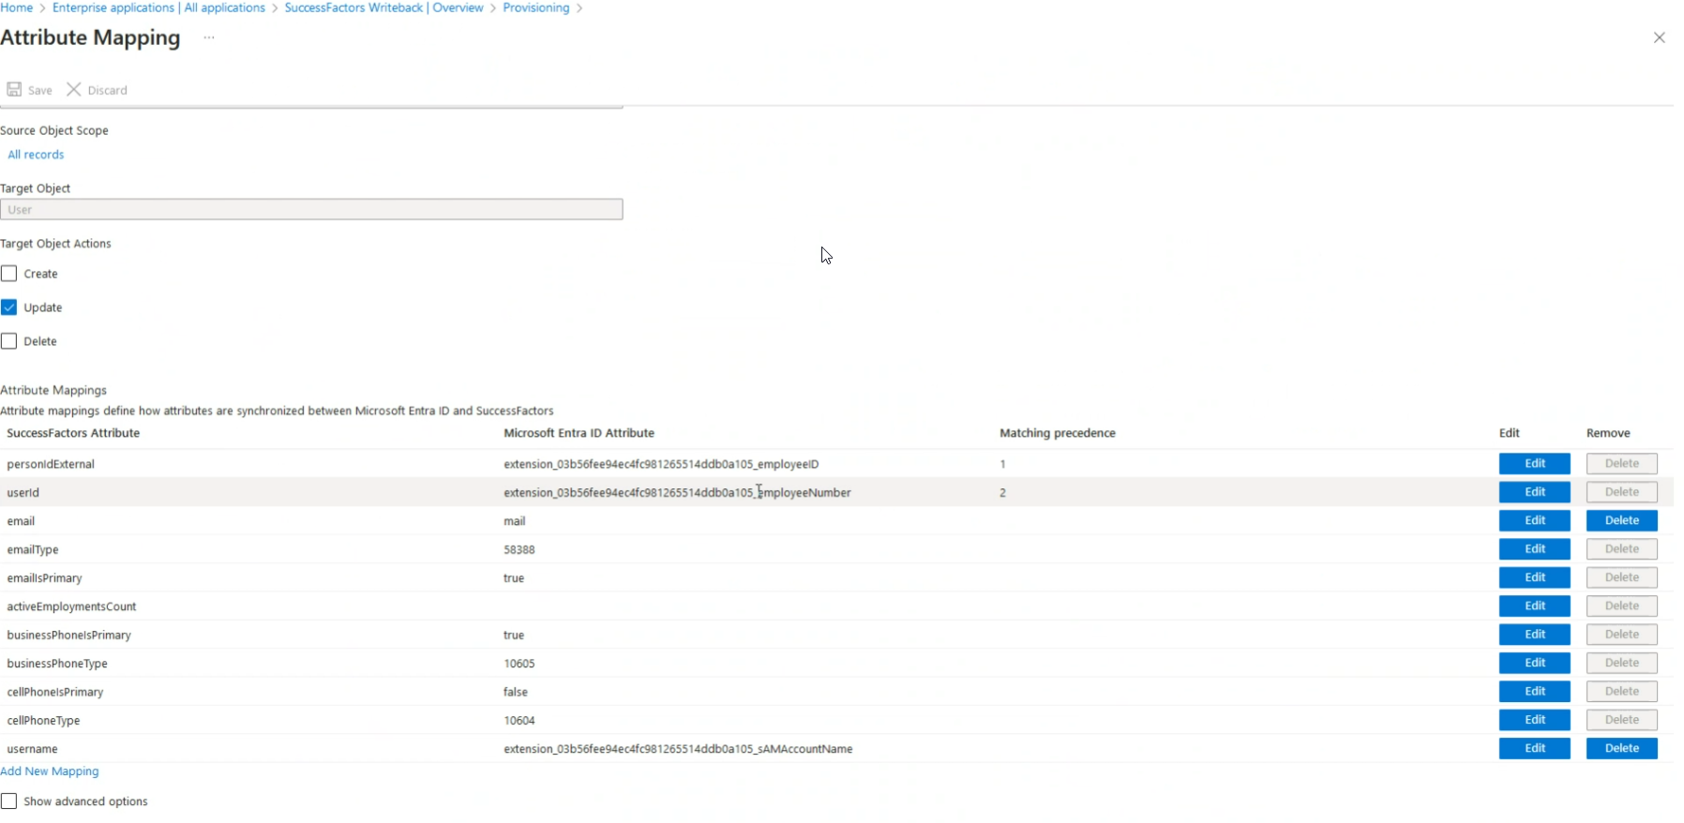Viewport: 1684px width, 823px height.
Task: Click Add New Mapping link
Action: coord(50,771)
